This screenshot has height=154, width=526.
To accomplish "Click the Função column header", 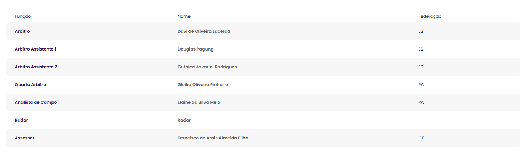I will (x=23, y=16).
